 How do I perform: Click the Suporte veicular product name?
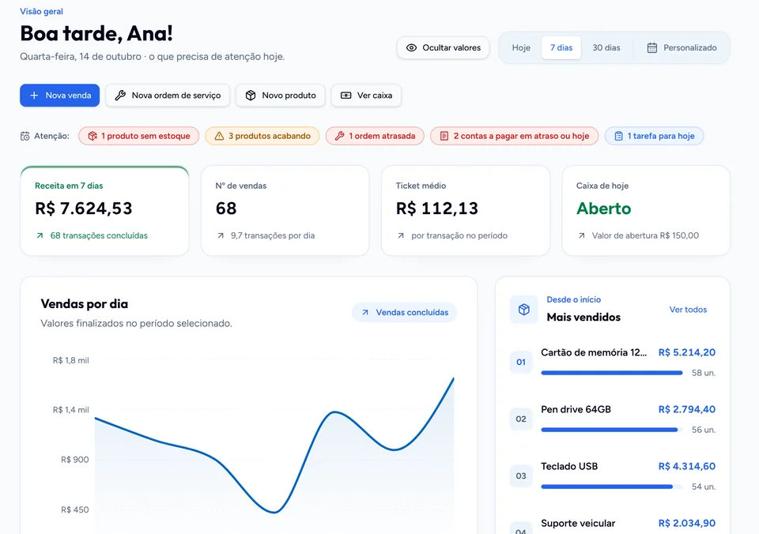[578, 524]
